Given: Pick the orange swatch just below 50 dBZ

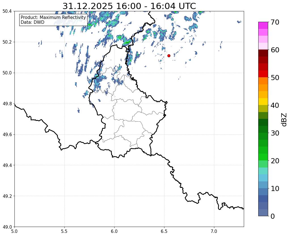Looking at the screenshot, I should (263, 81).
